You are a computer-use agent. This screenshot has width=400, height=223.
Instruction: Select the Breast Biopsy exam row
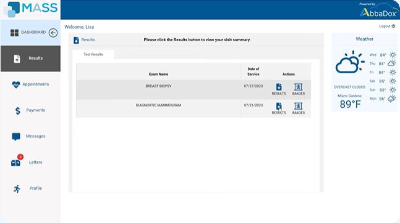pyautogui.click(x=194, y=90)
